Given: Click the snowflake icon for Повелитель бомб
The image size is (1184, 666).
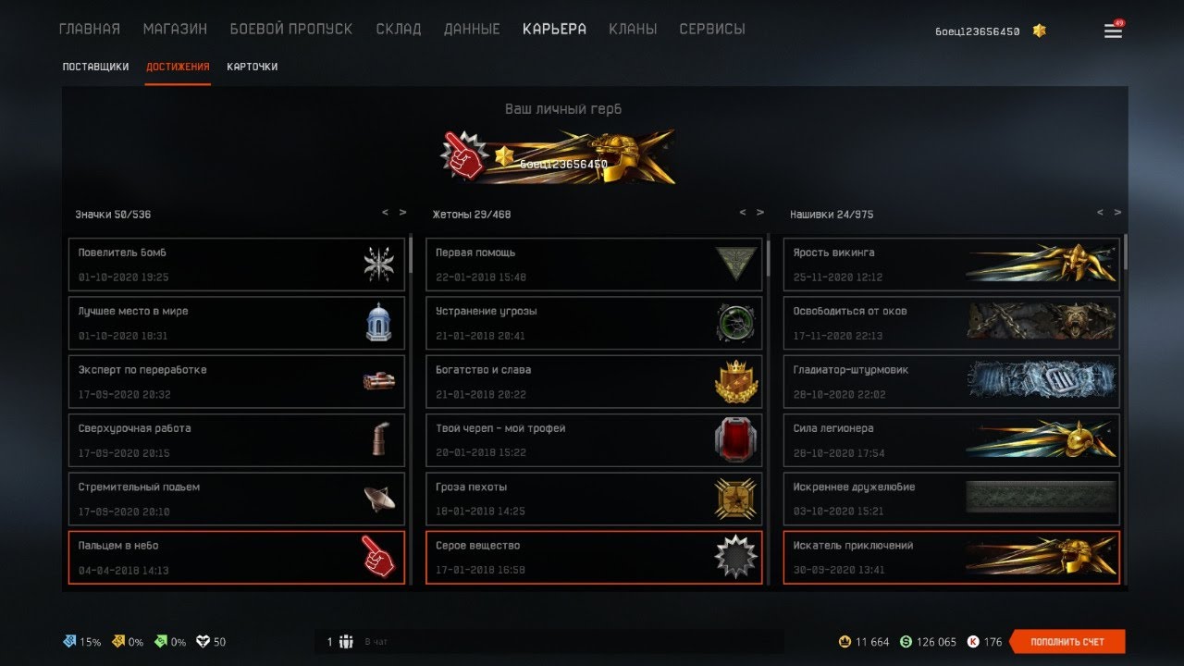Looking at the screenshot, I should [x=378, y=264].
